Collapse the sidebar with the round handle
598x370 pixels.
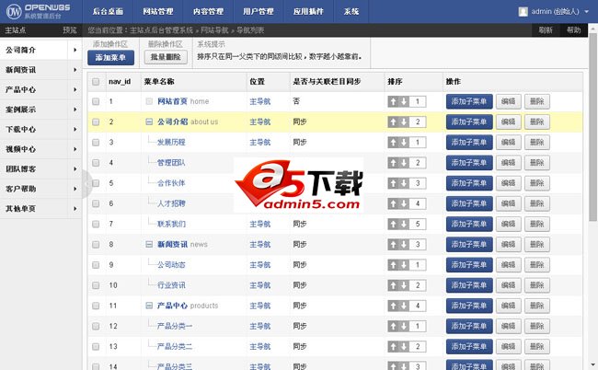pos(87,184)
